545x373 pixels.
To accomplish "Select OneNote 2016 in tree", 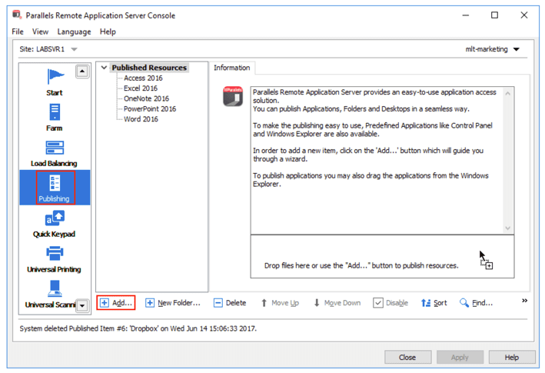I will (x=146, y=98).
